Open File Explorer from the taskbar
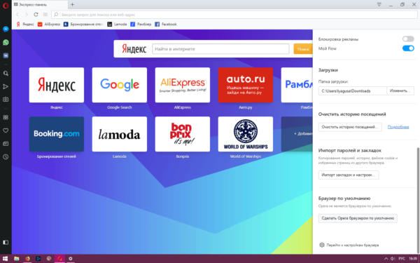This screenshot has width=420, height=263. click(x=17, y=259)
